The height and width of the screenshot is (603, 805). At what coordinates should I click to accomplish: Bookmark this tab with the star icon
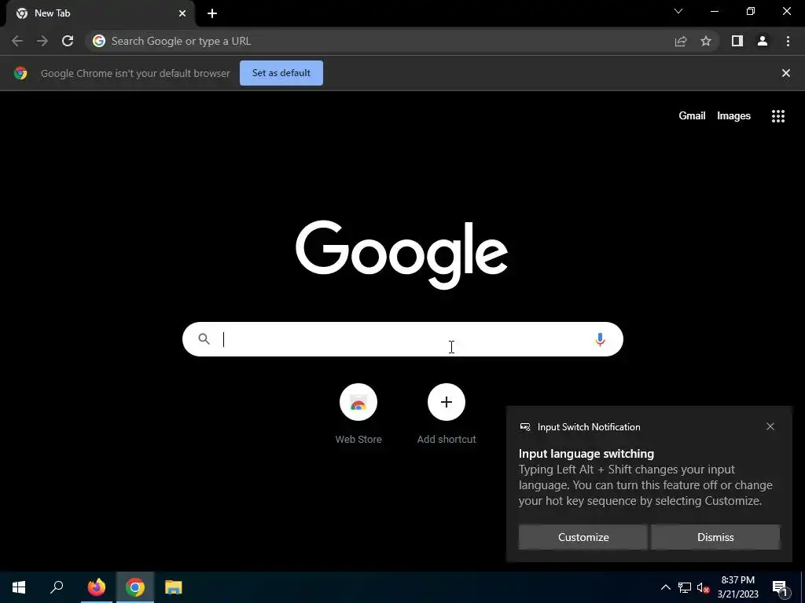(x=706, y=41)
